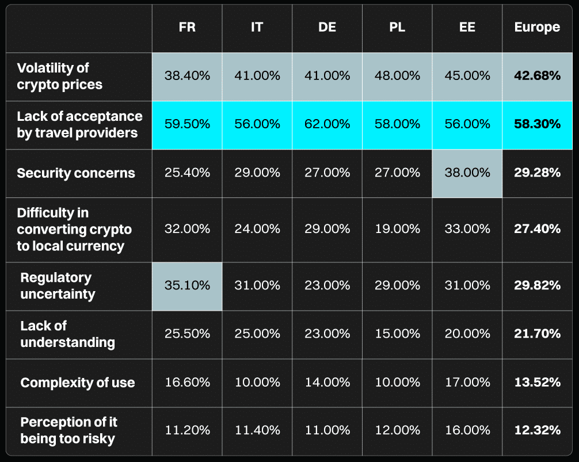Click the Security concerns row label
Screen dimensions: 579x462
click(x=76, y=173)
